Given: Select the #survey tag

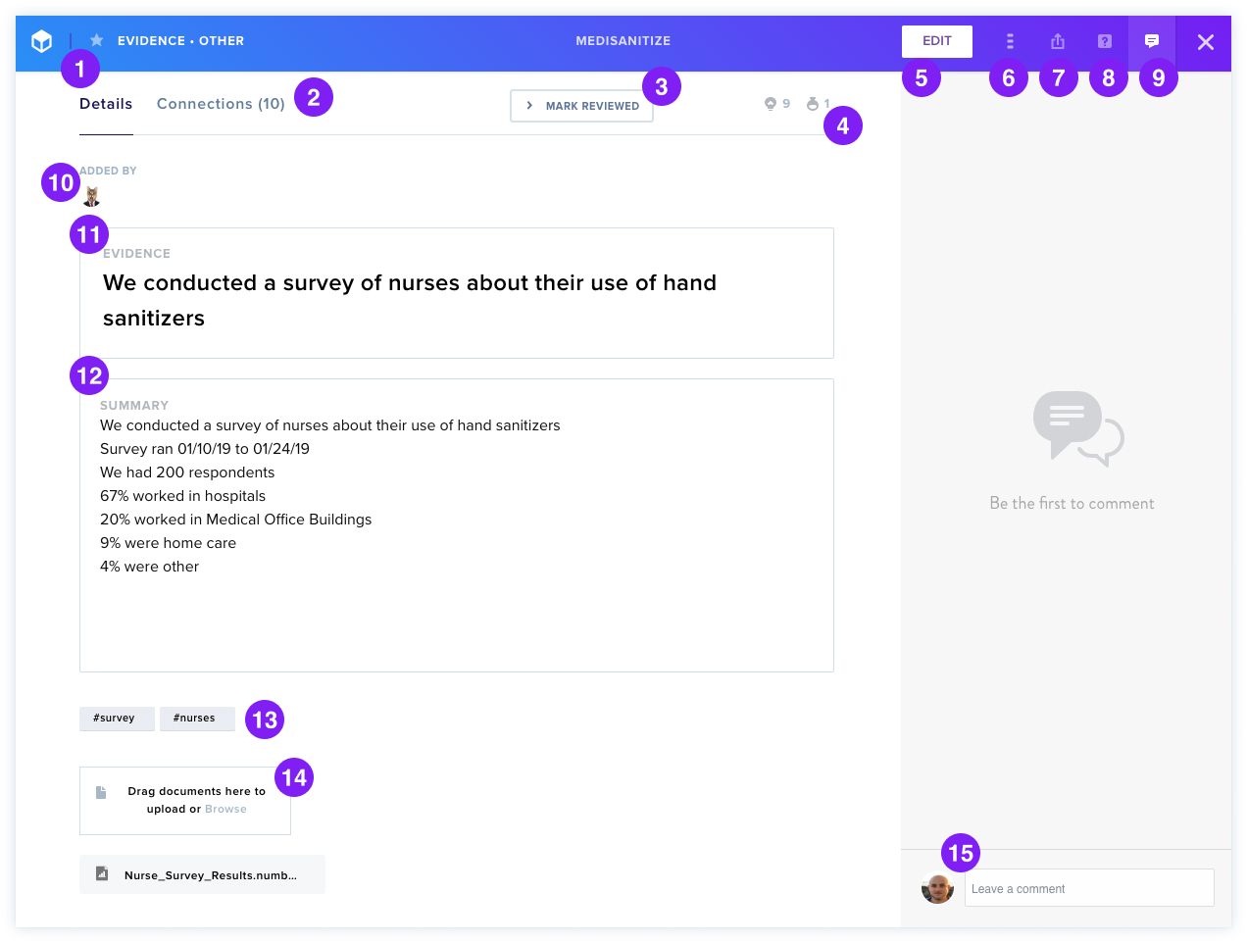Looking at the screenshot, I should (117, 719).
